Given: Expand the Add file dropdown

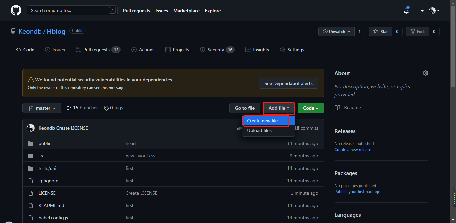Looking at the screenshot, I should click(x=279, y=108).
